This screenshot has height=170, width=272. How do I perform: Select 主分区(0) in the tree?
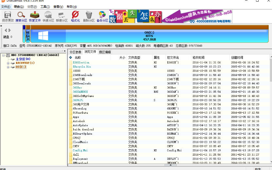[23, 59]
